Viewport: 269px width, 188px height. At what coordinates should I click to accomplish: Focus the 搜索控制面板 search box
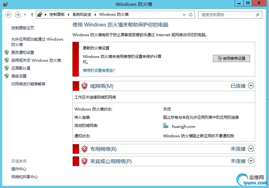(x=230, y=15)
